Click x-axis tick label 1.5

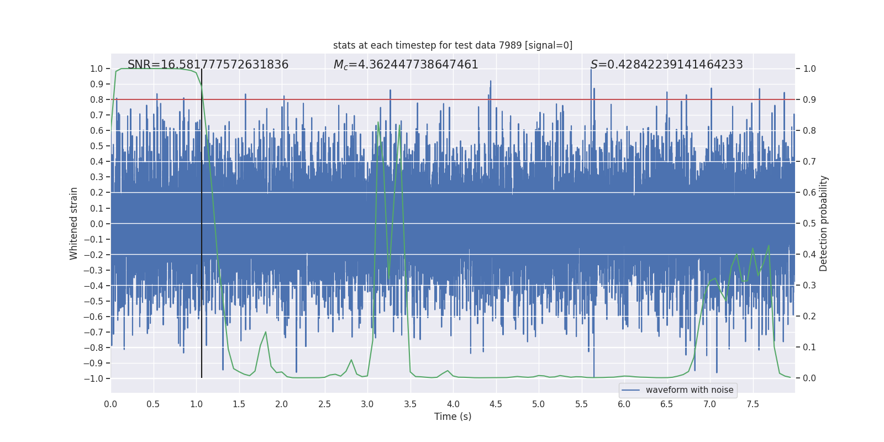pyautogui.click(x=239, y=404)
